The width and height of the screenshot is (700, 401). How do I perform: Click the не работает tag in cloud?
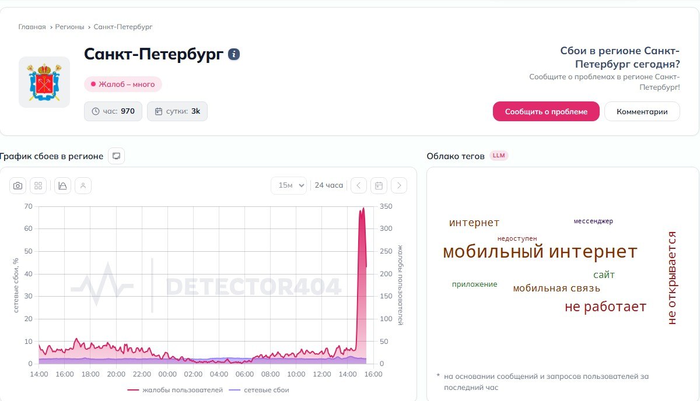click(x=605, y=307)
